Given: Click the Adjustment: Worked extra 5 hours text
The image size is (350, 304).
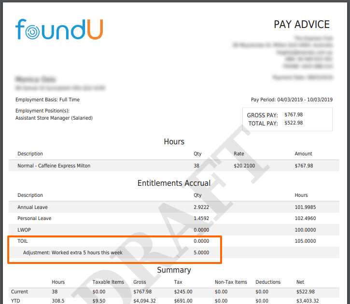Looking at the screenshot, I should coord(72,252).
